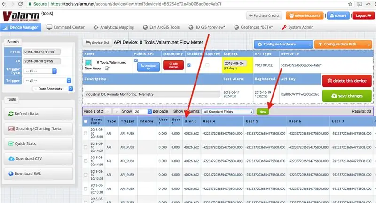Open the Quick Stats tool
Image resolution: width=376 pixels, height=203 pixels.
(x=39, y=144)
